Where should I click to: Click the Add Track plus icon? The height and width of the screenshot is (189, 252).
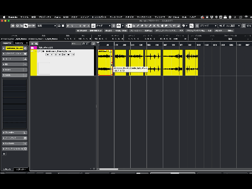pos(33,44)
